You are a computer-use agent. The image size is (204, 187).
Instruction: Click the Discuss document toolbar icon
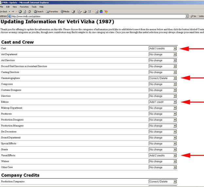pyautogui.click(x=97, y=11)
